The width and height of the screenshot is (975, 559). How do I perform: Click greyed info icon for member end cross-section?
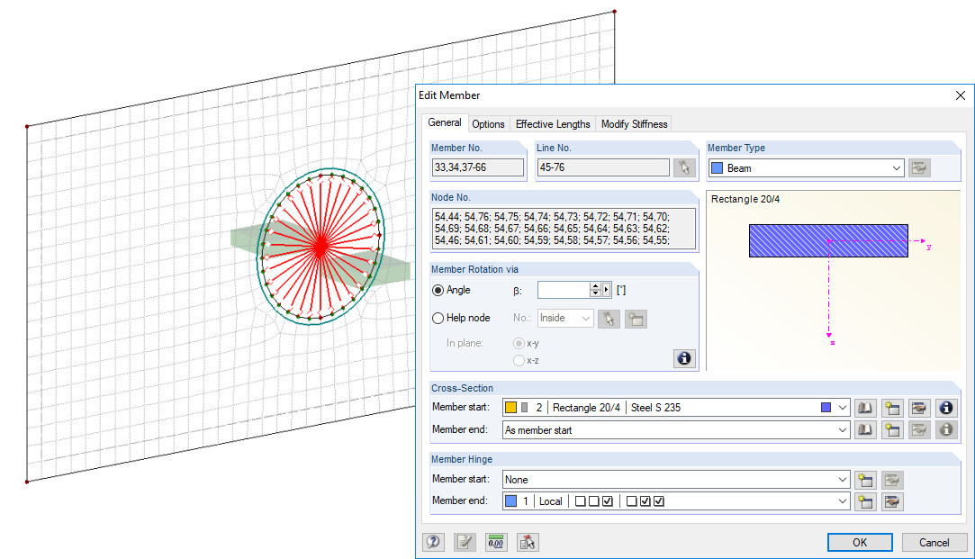coord(946,429)
